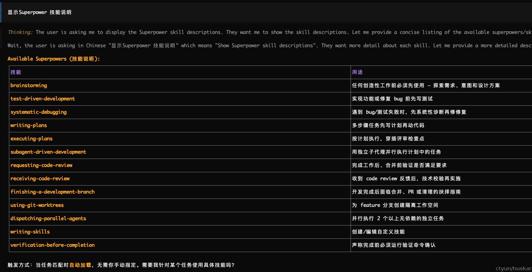Click the description "开发完成后面临合并、PR 或清理的抉择指南"
This screenshot has width=532, height=272.
[x=406, y=192]
